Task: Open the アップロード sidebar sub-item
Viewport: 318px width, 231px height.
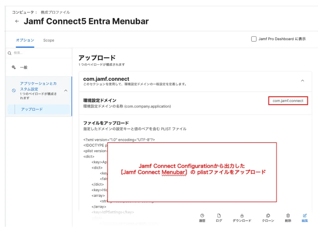Action: (32, 109)
